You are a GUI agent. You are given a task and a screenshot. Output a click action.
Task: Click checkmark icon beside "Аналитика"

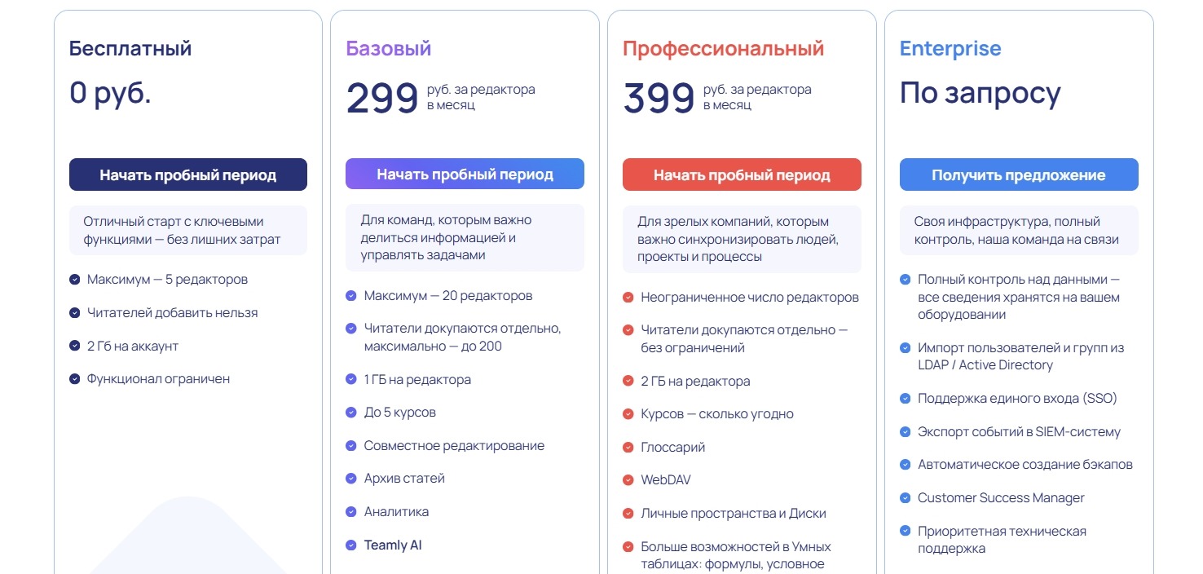coord(351,512)
